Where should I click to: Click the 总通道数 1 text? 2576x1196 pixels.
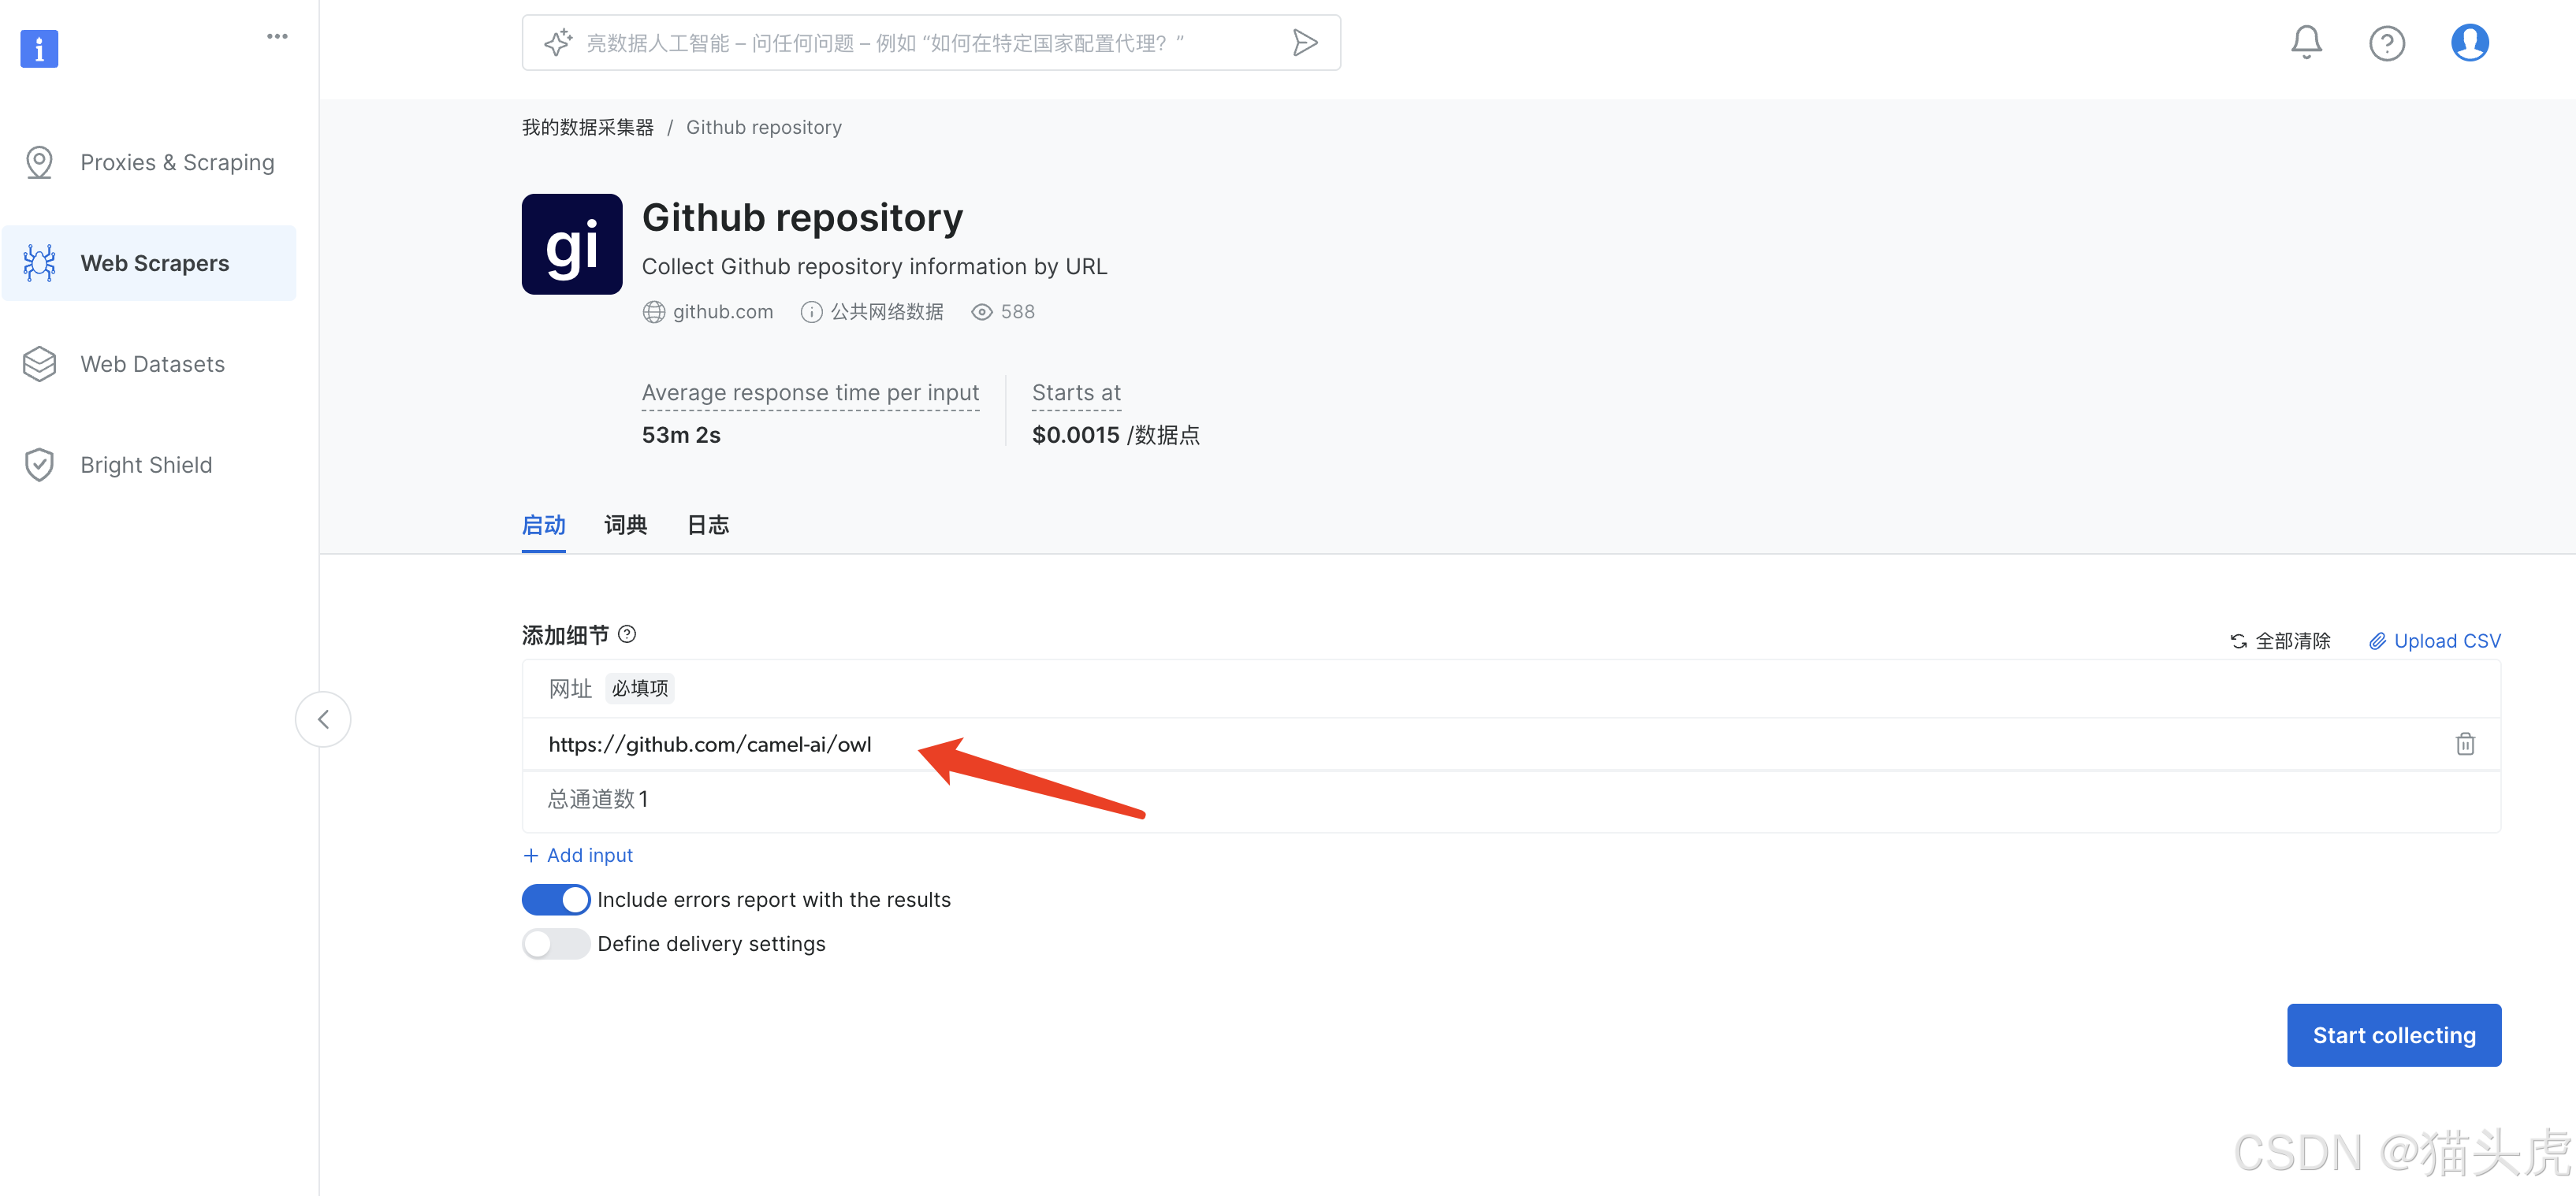[x=598, y=800]
